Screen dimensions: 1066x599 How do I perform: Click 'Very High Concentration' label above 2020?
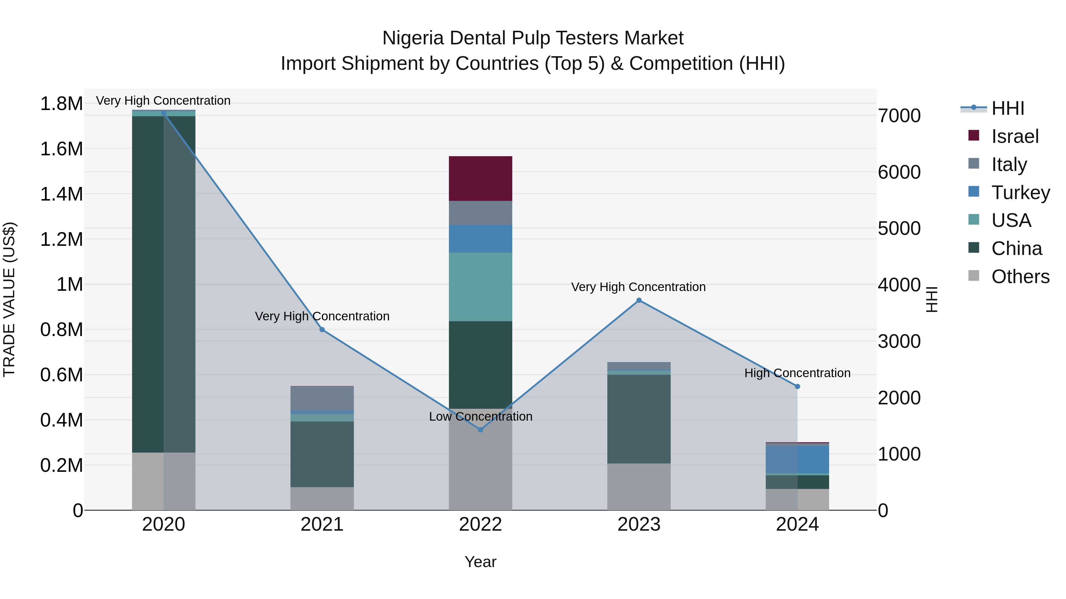[x=163, y=101]
